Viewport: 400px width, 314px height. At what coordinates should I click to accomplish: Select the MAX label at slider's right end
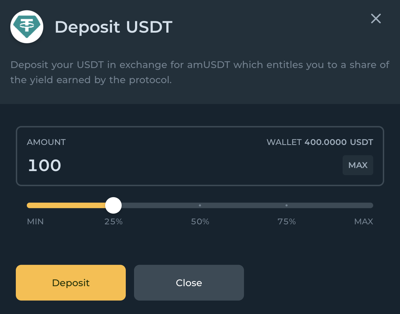pos(364,222)
